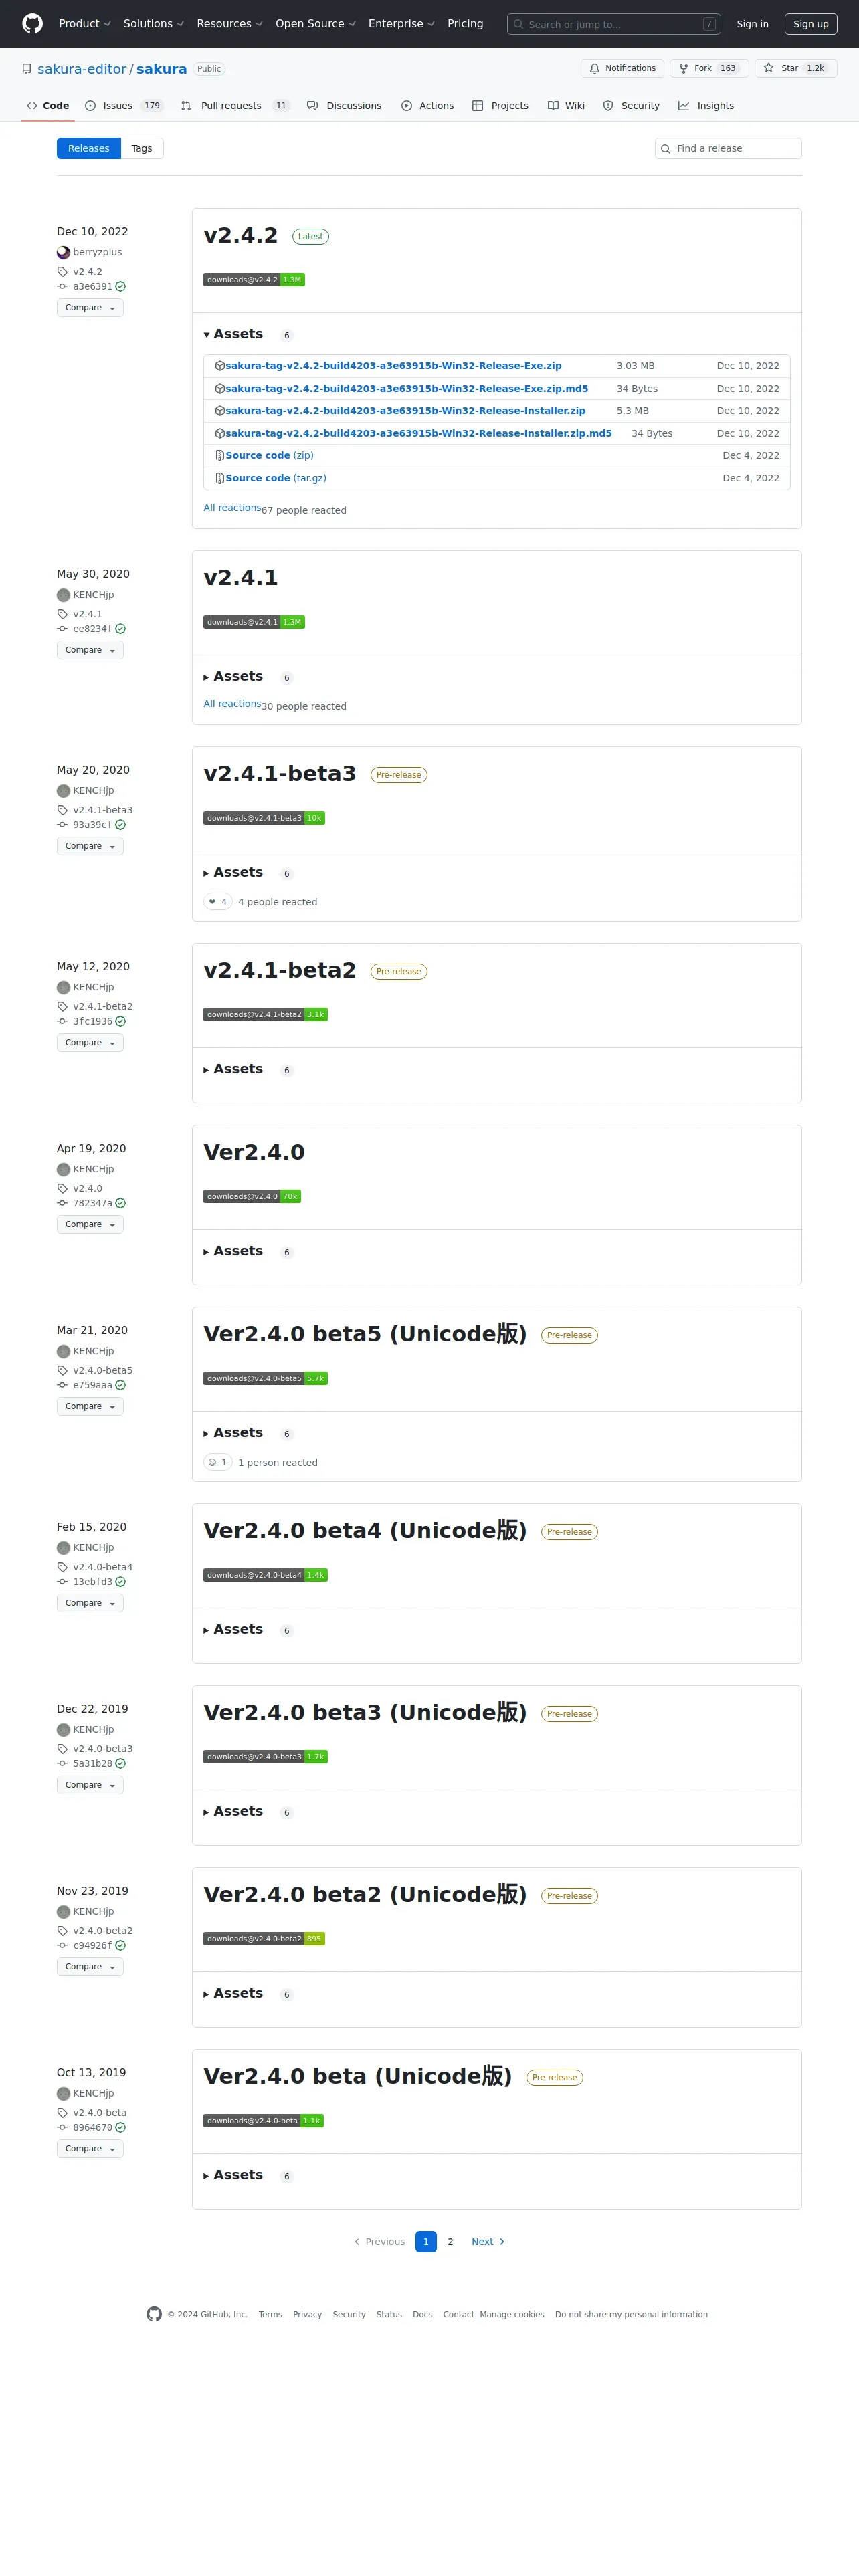
Task: Click the search magnifier in header search box
Action: click(x=518, y=24)
